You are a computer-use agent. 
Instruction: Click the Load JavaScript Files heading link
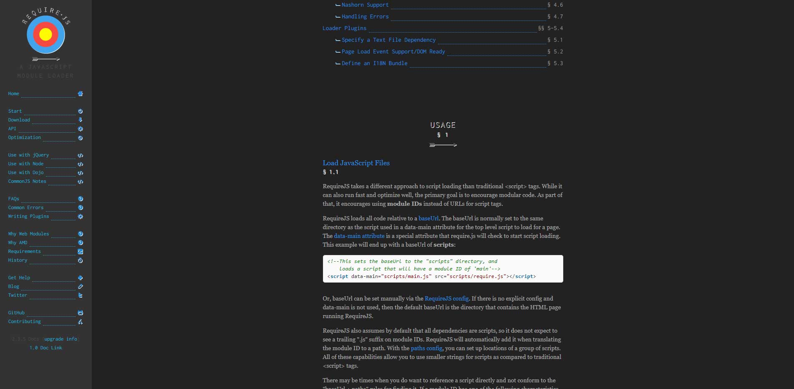click(x=356, y=163)
